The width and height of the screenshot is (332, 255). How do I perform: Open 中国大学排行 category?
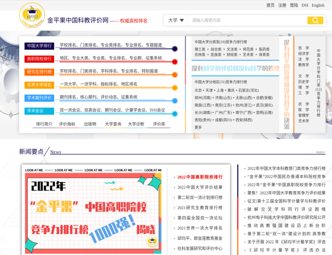[39, 46]
